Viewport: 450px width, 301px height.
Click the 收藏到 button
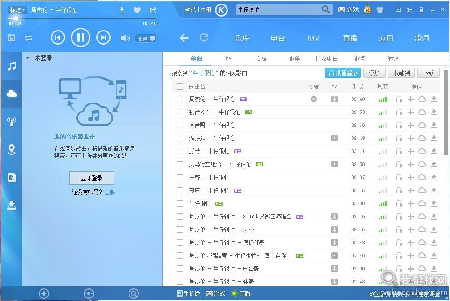401,73
